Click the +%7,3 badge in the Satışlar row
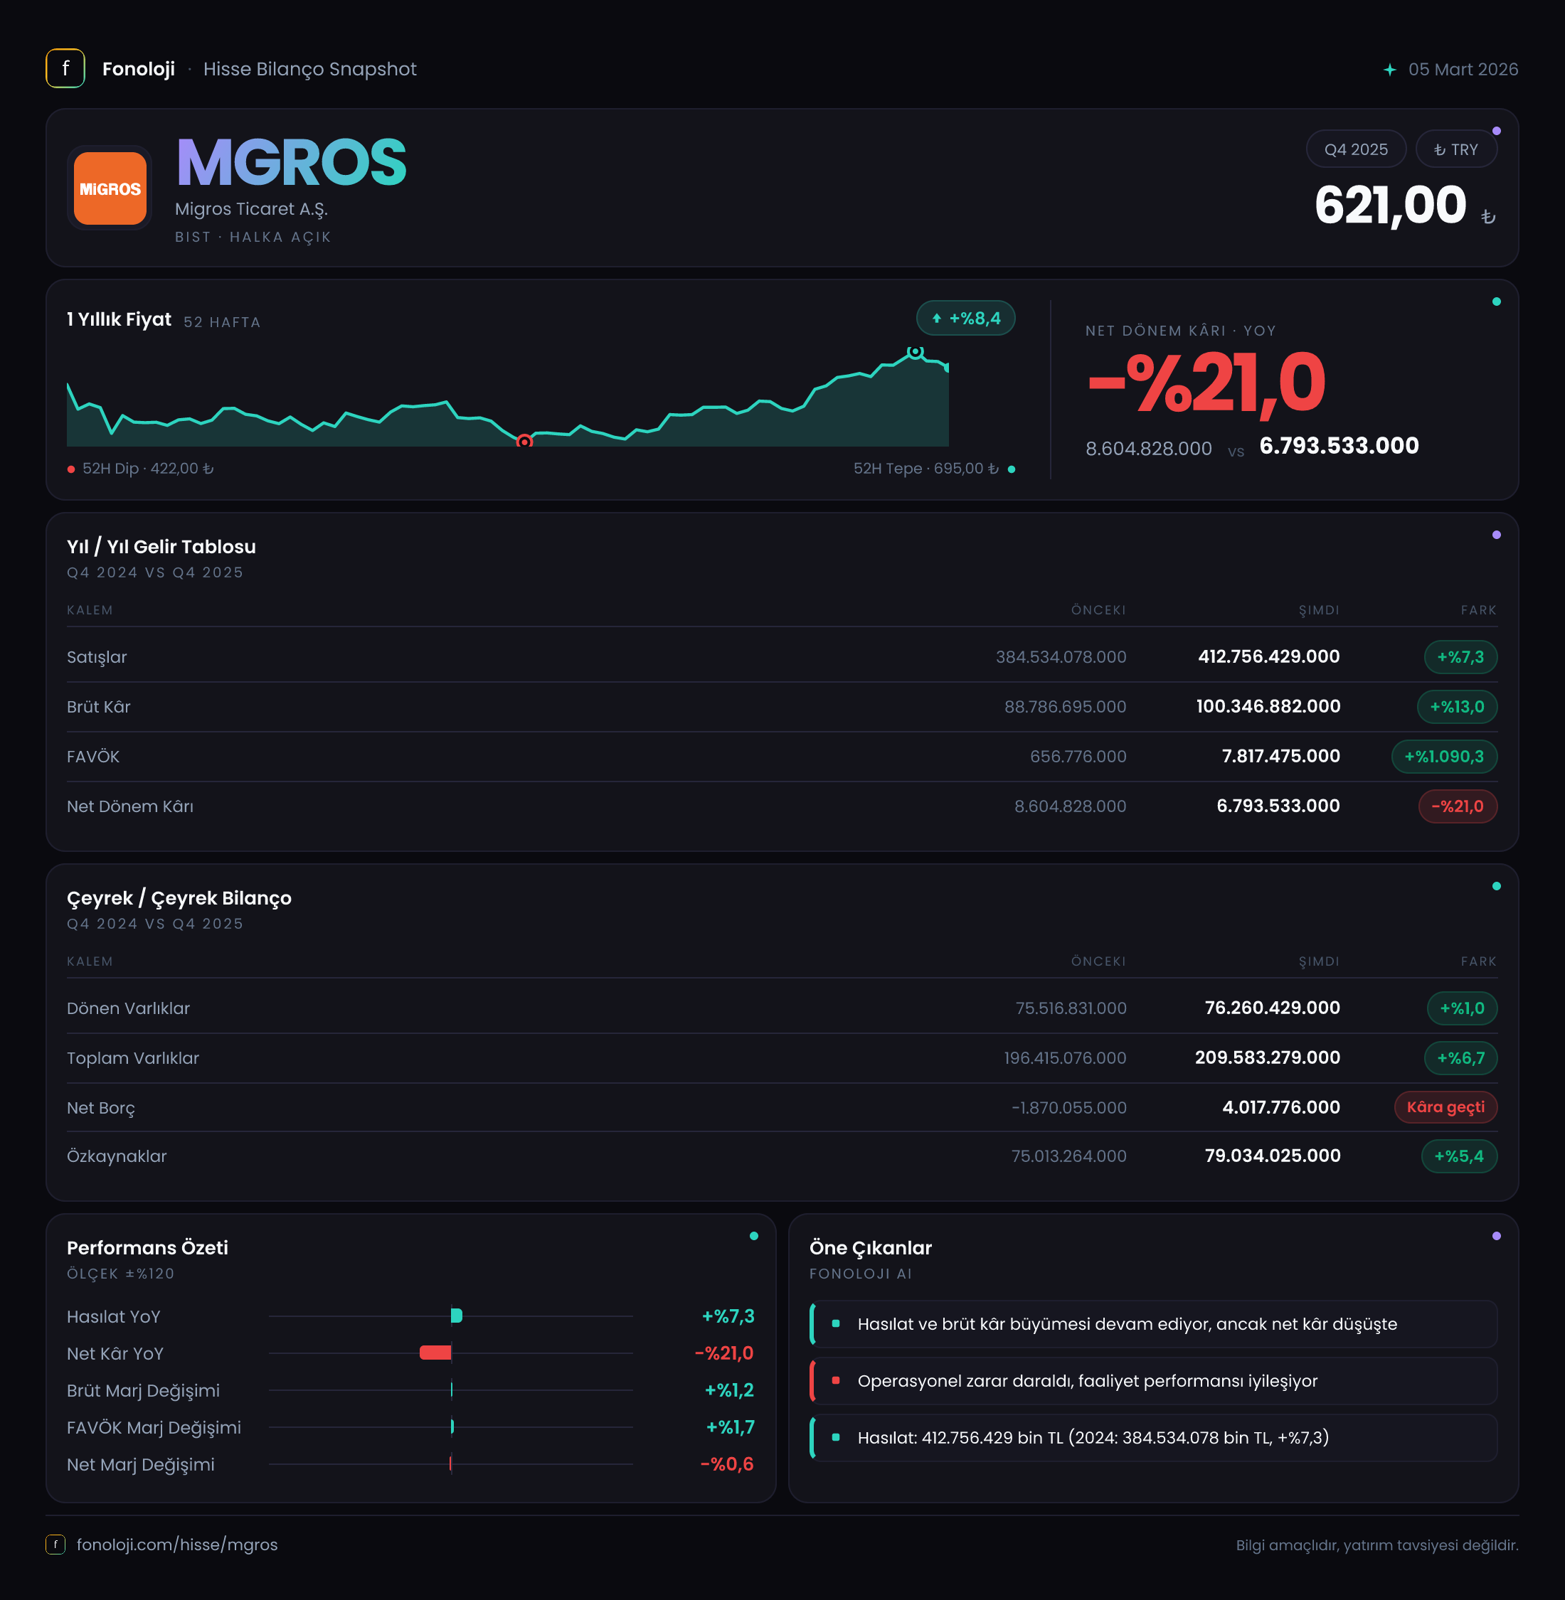 [1460, 656]
